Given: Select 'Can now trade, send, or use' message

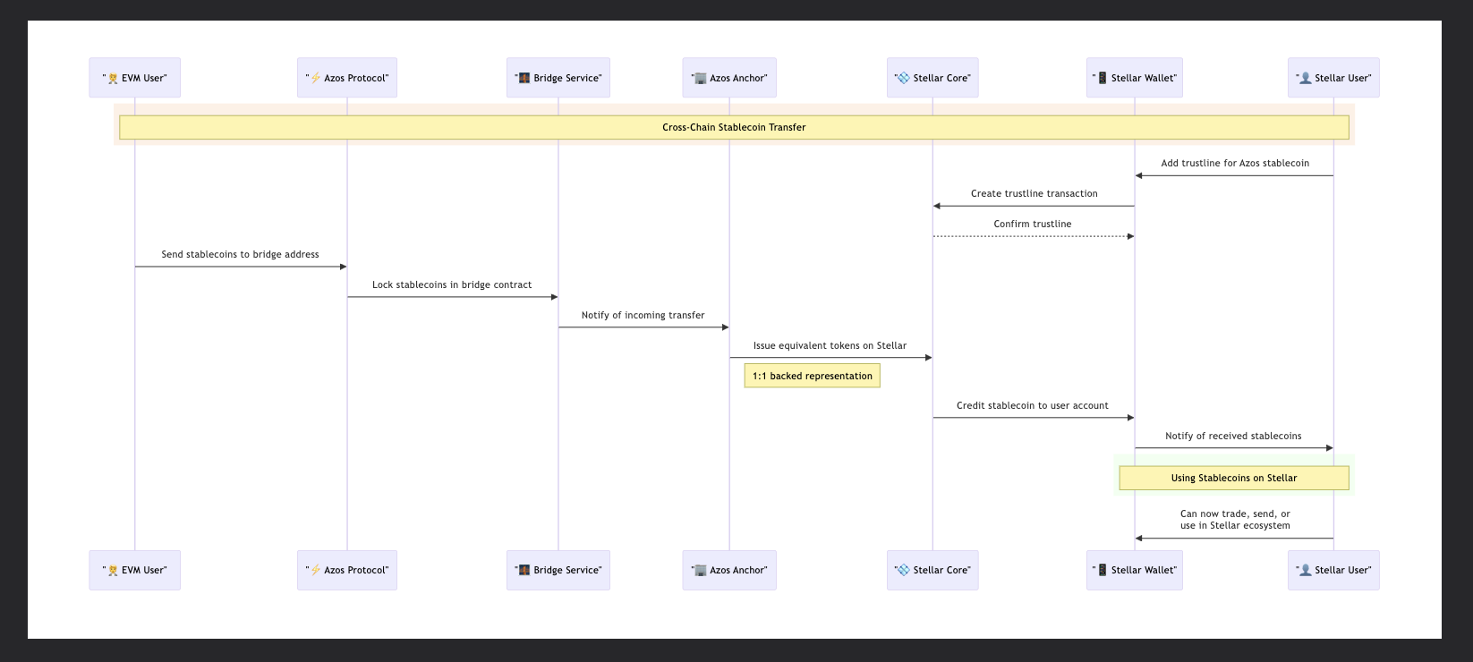Looking at the screenshot, I should click(1235, 520).
